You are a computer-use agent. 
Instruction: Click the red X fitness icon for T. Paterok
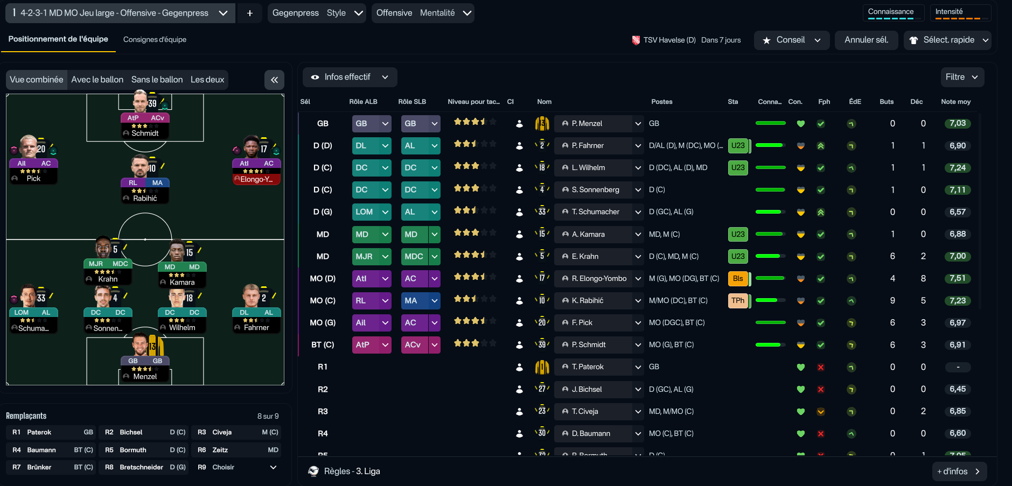(820, 367)
